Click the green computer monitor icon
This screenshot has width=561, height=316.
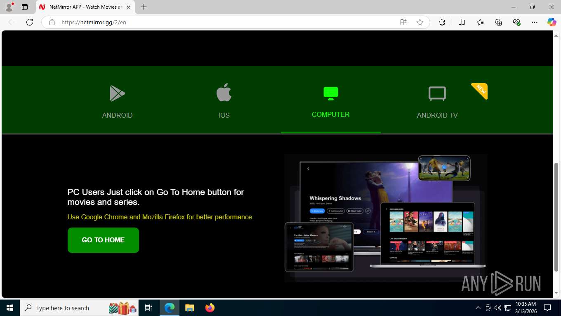point(331,93)
